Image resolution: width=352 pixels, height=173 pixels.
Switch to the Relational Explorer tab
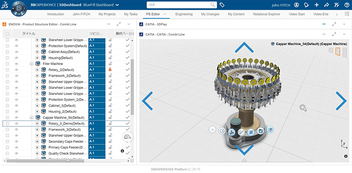click(x=267, y=14)
